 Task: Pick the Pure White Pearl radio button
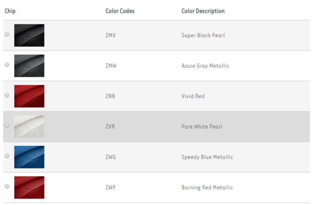pyautogui.click(x=7, y=125)
